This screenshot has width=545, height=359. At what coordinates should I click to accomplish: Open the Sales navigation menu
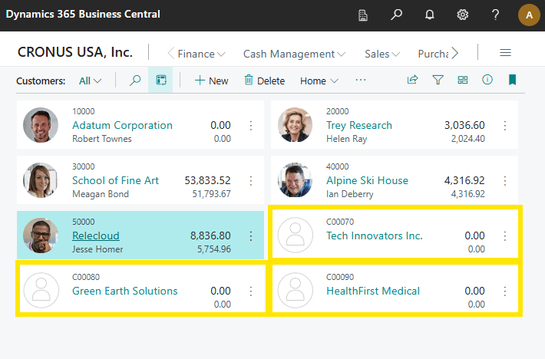382,54
